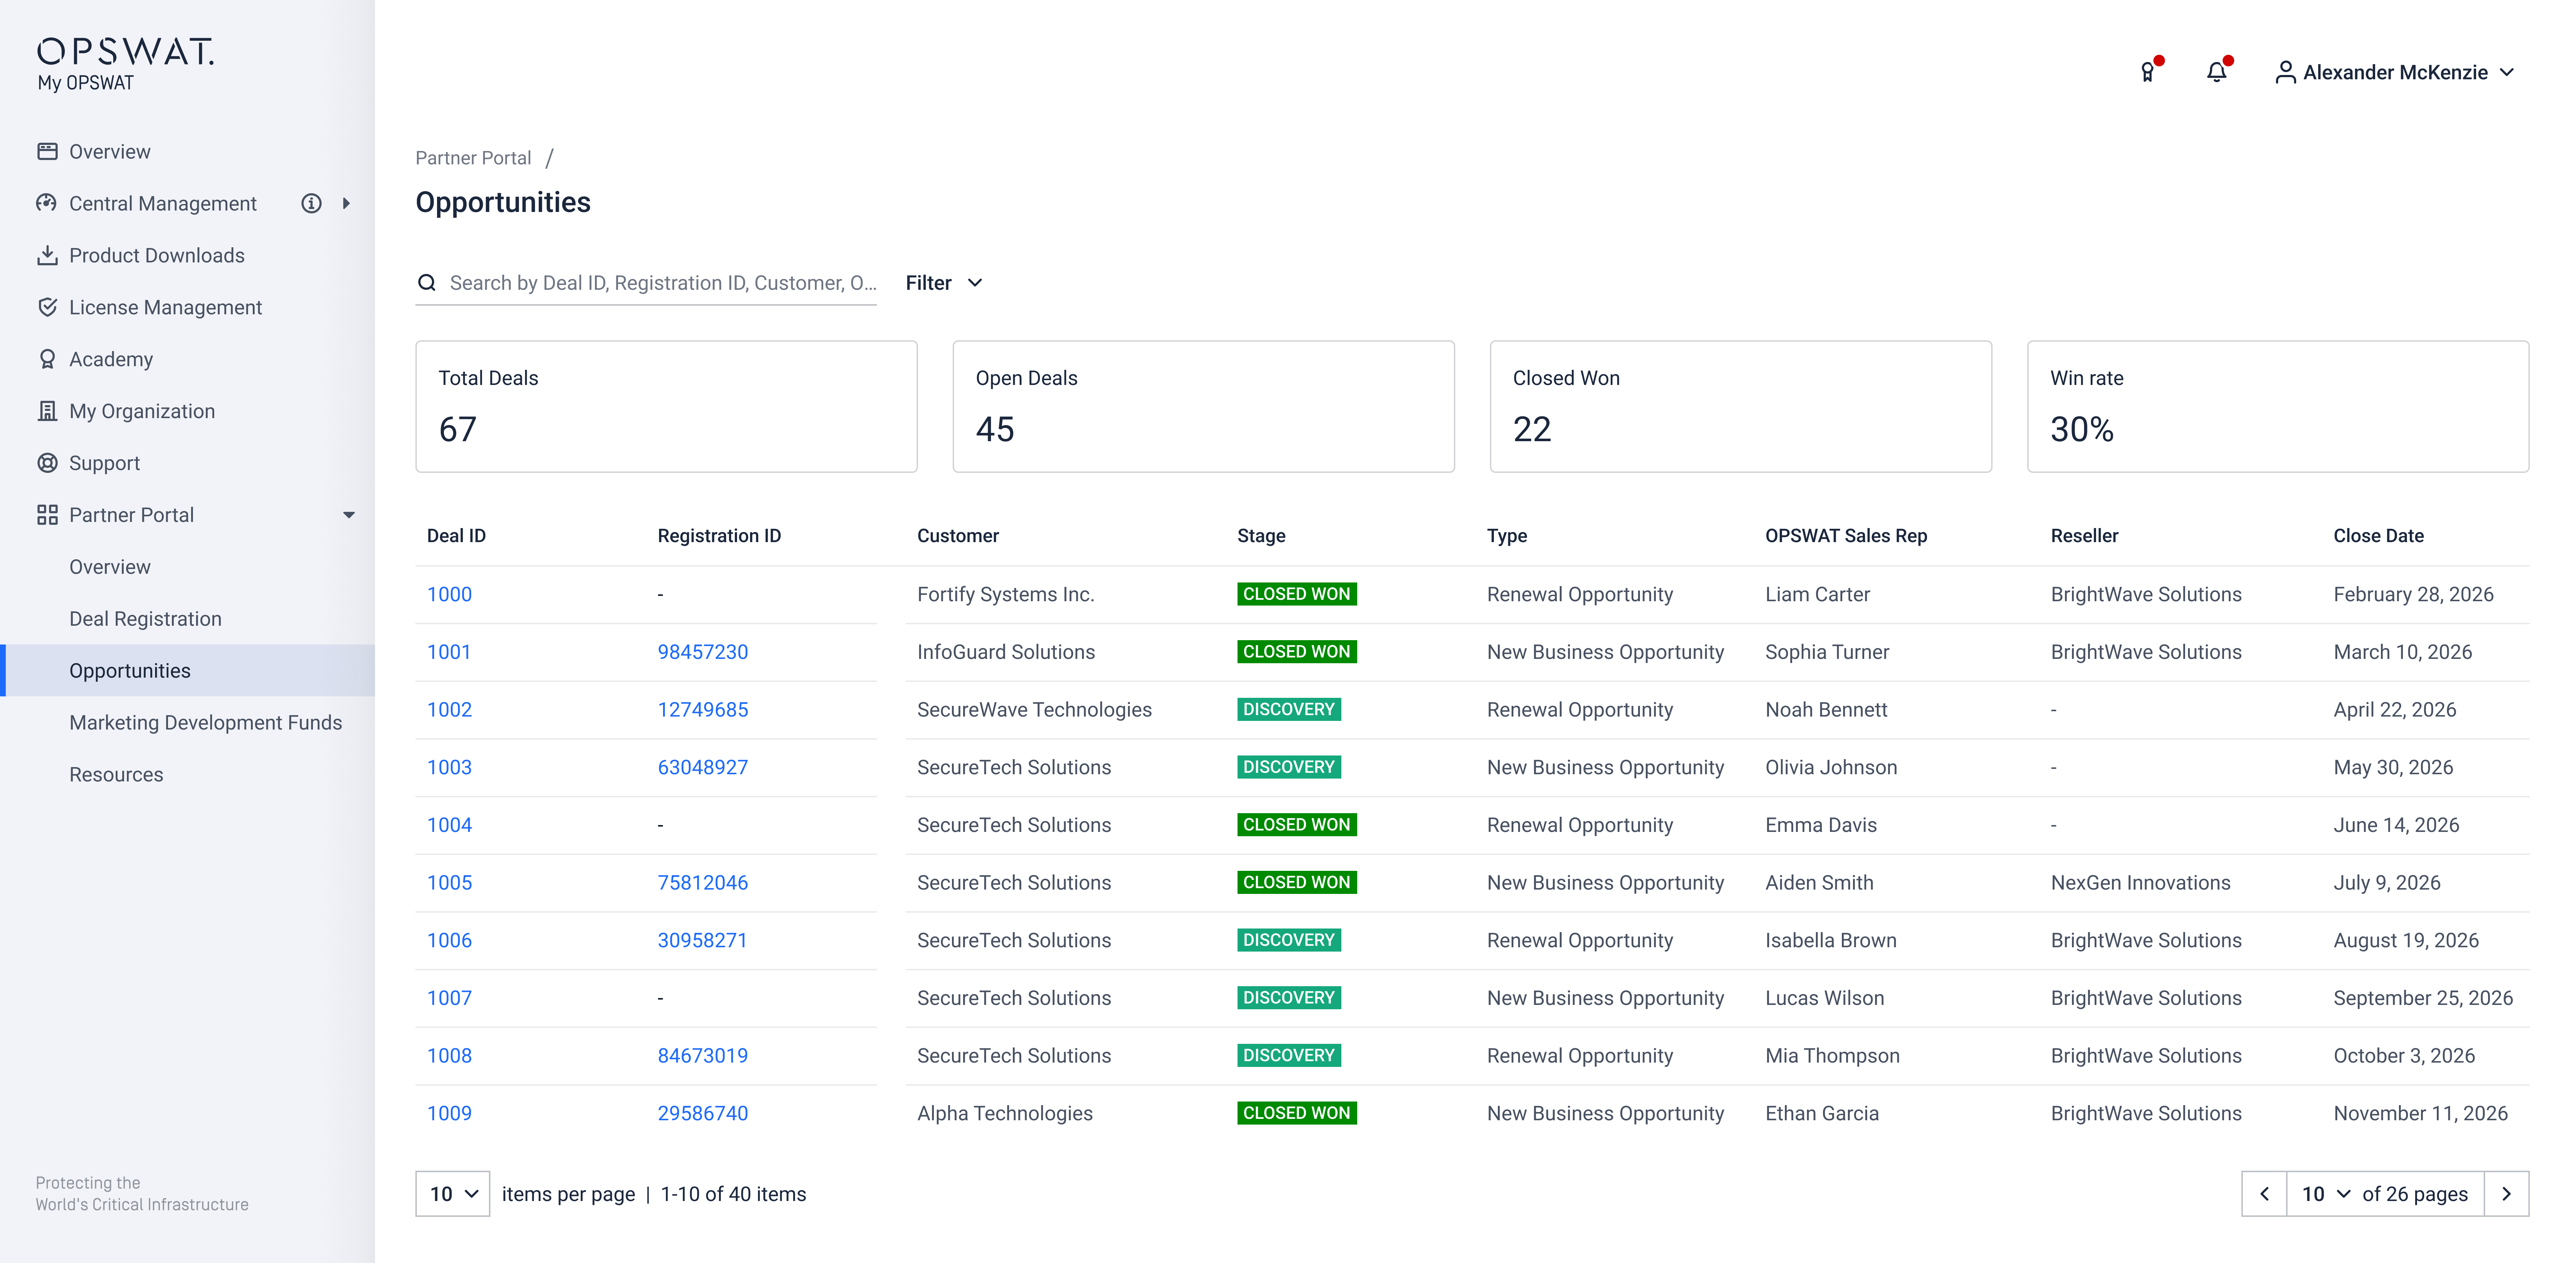Go to Deal Registration in sidebar
Viewport: 2576px width, 1263px height.
pos(145,619)
